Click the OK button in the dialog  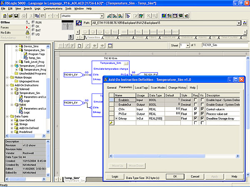(175, 177)
